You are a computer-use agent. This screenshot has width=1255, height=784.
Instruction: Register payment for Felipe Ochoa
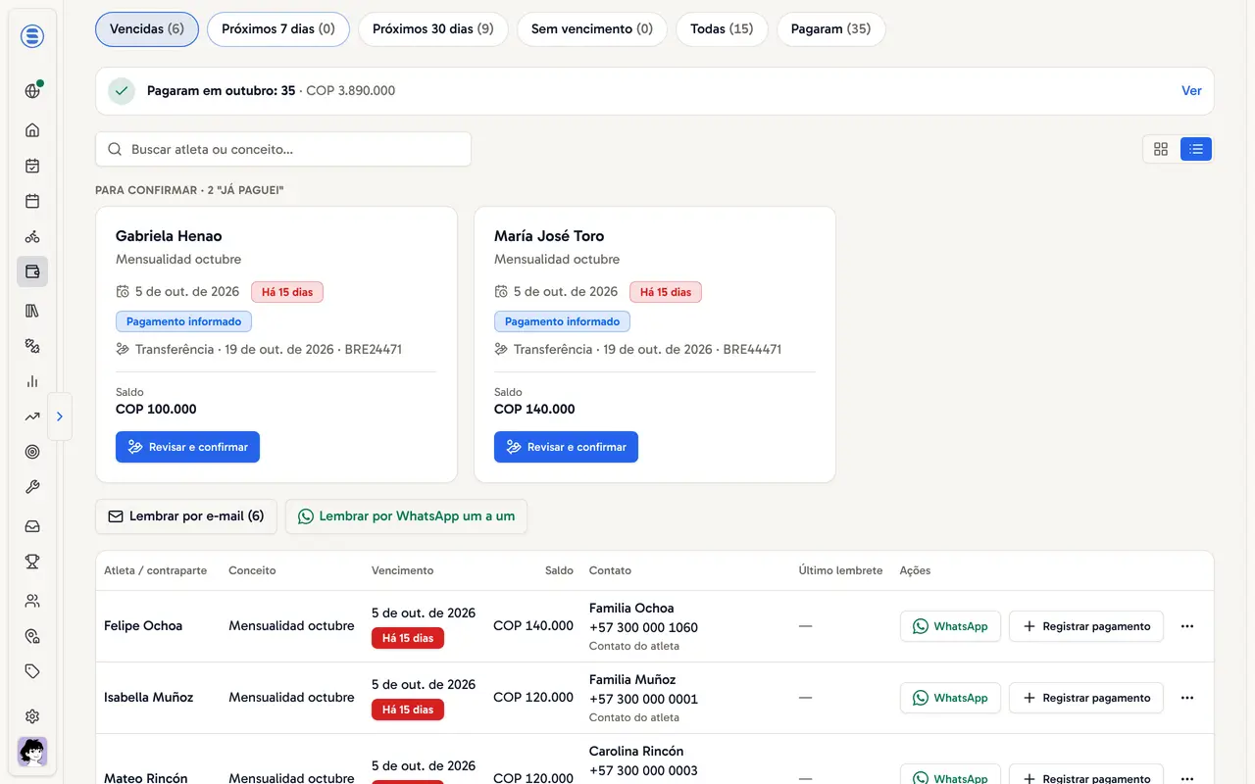click(1086, 626)
